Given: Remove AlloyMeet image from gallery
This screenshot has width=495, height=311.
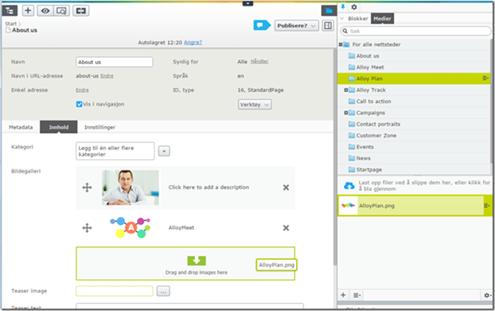Looking at the screenshot, I should tap(286, 228).
